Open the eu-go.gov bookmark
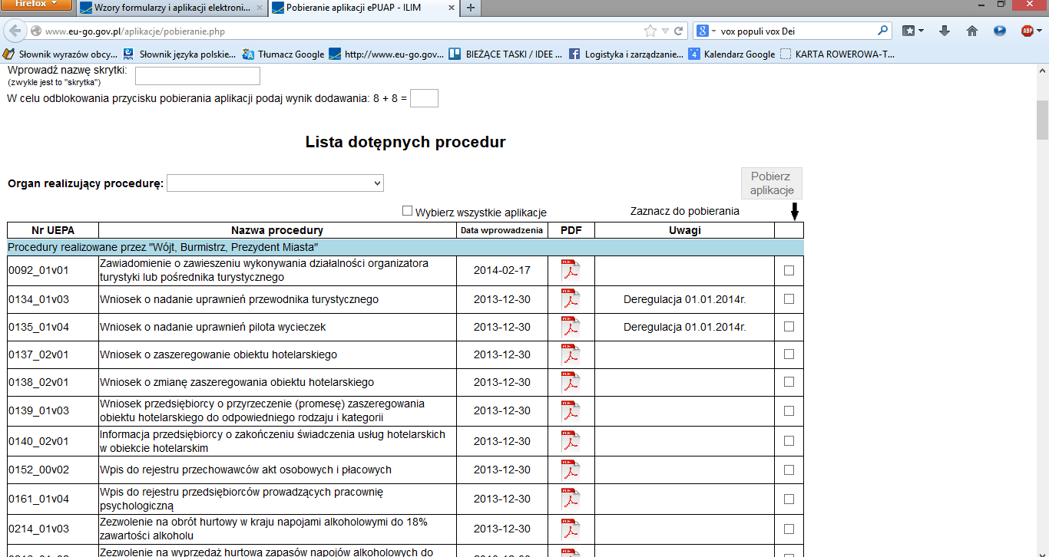 (386, 54)
